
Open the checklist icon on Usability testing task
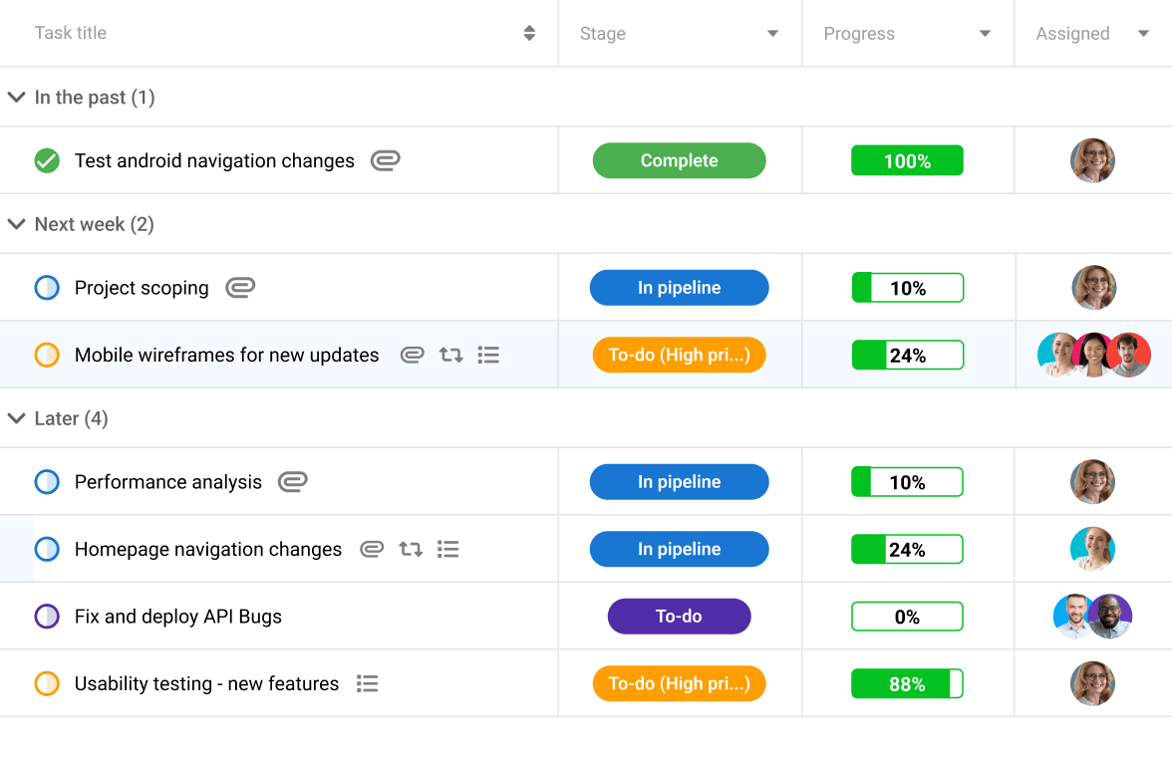367,683
